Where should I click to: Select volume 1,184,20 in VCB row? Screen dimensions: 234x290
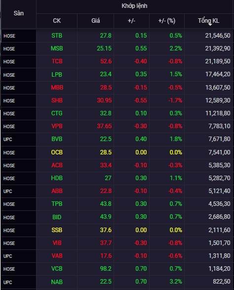(219, 269)
